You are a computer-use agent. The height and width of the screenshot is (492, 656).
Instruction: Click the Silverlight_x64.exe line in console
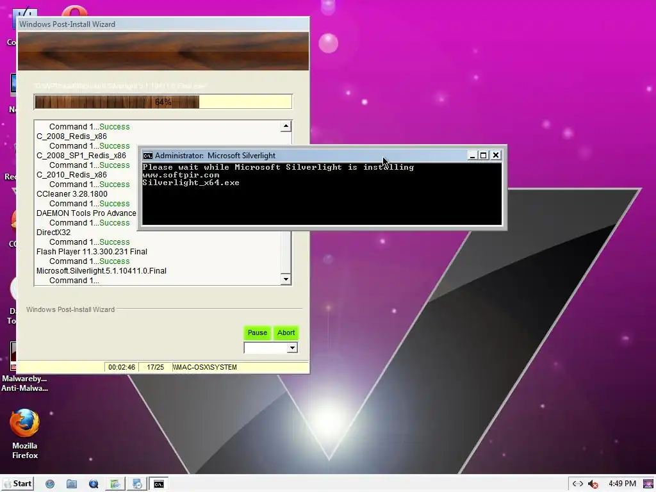[191, 183]
